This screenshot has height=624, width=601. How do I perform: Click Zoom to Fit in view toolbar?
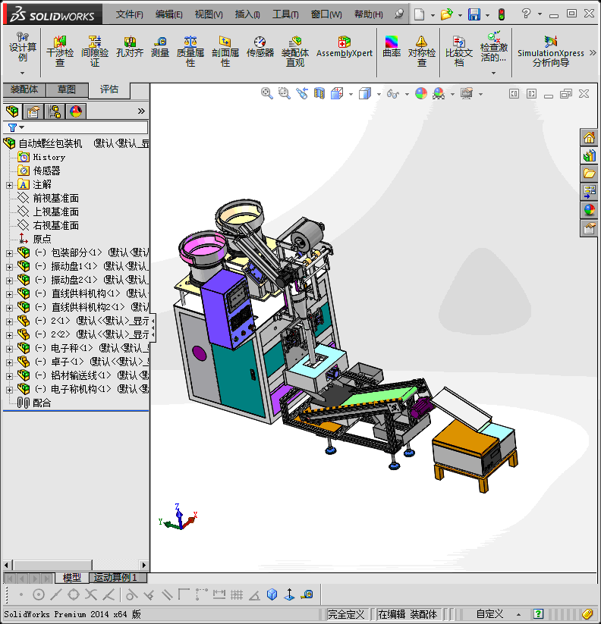pyautogui.click(x=267, y=93)
